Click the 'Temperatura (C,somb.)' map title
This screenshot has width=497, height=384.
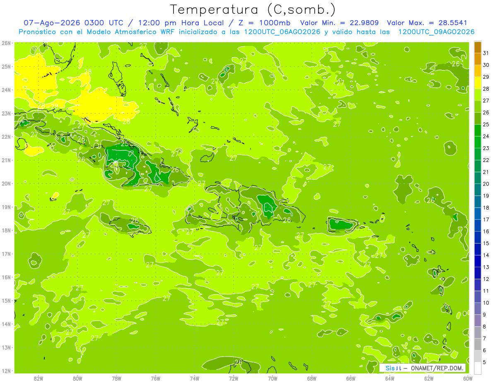[x=253, y=10]
